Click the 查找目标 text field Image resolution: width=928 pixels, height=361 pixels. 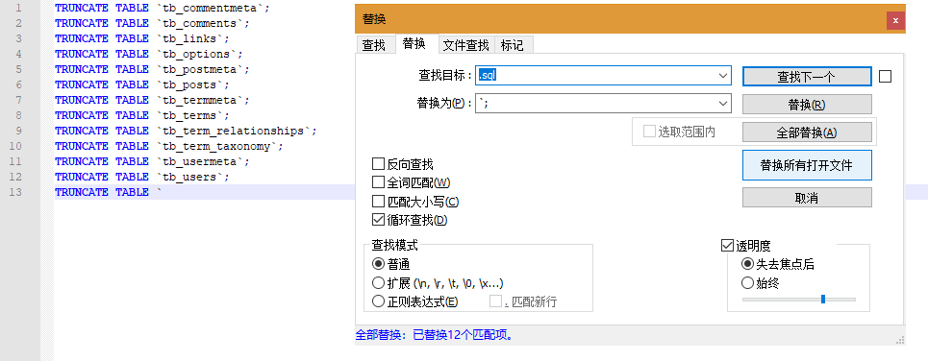[595, 76]
